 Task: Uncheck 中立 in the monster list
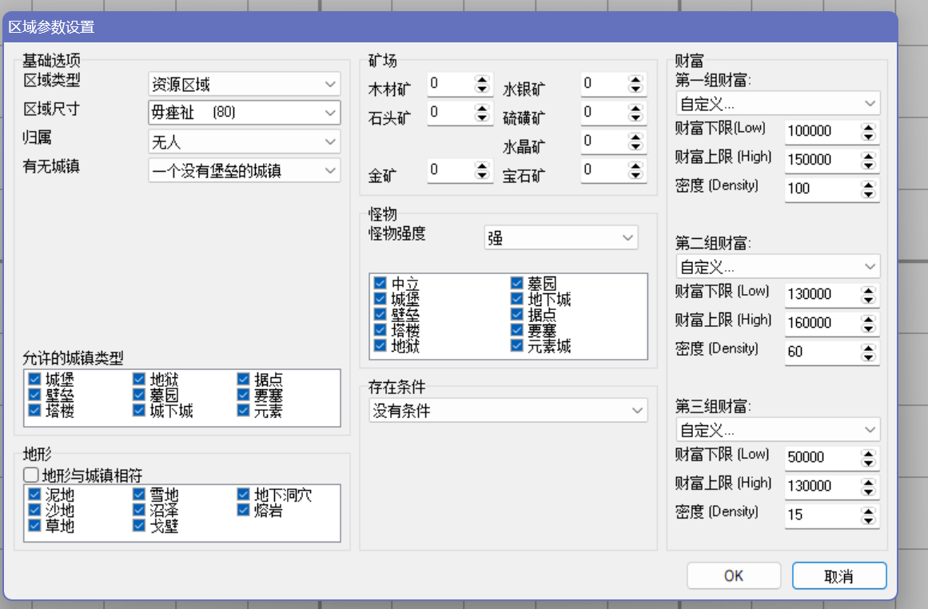[x=381, y=284]
